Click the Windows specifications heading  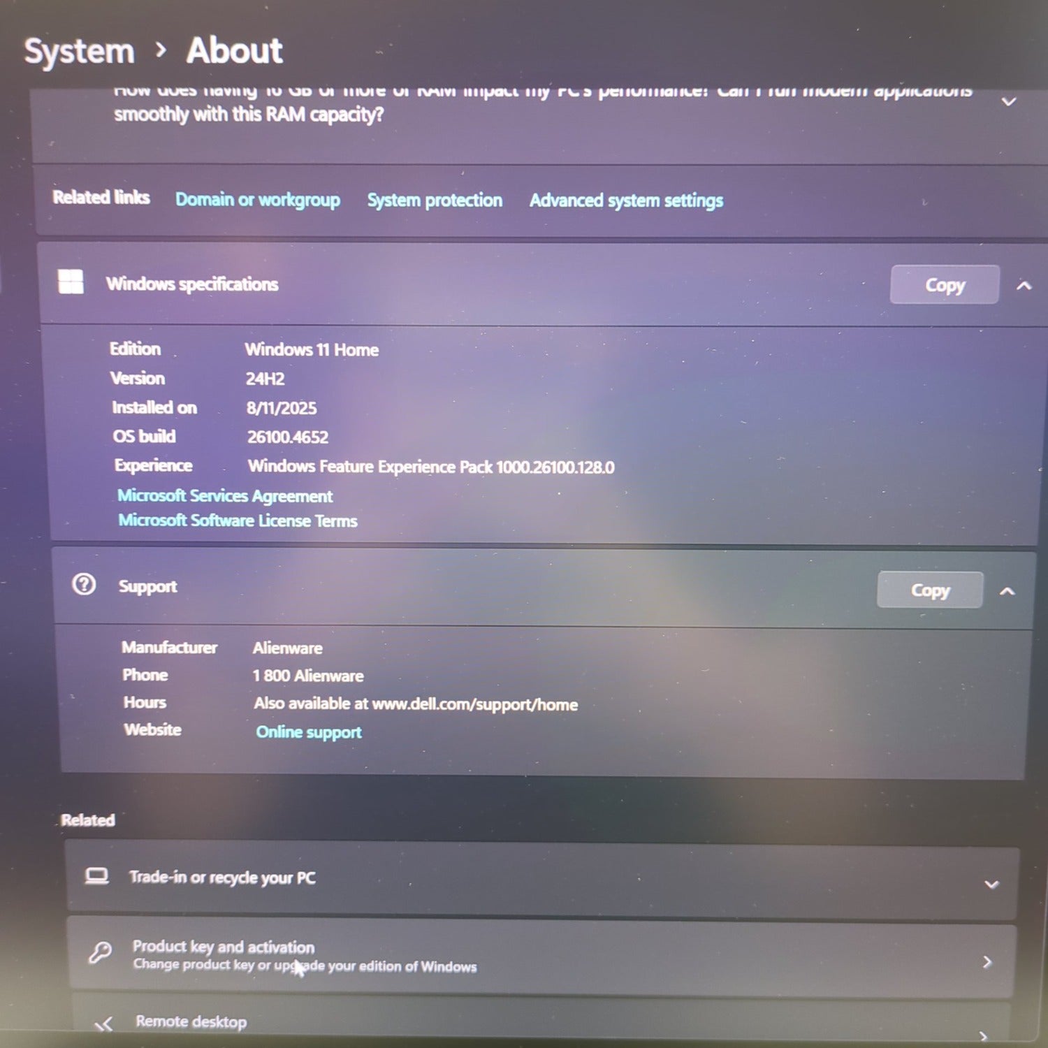(x=192, y=284)
